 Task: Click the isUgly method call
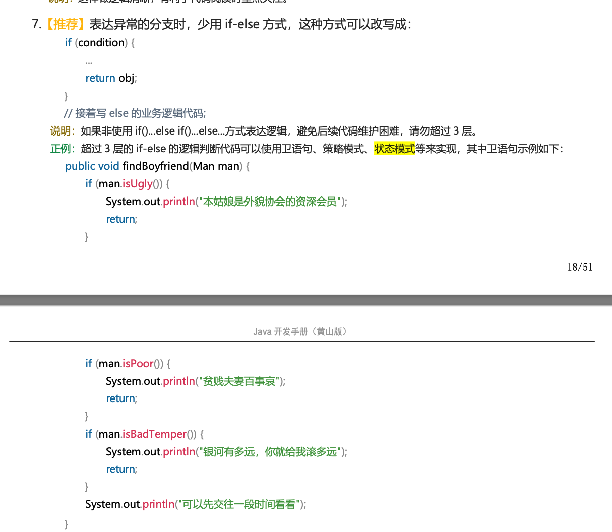(x=137, y=184)
